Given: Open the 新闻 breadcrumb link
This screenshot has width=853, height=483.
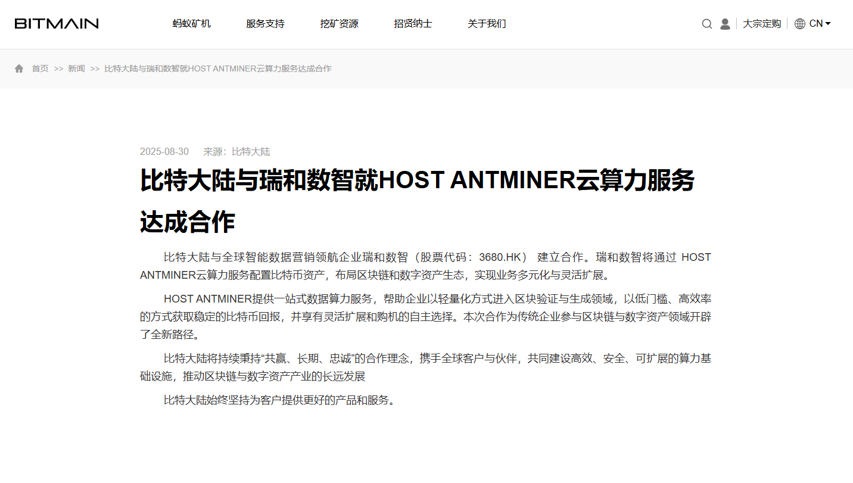Looking at the screenshot, I should coord(76,68).
